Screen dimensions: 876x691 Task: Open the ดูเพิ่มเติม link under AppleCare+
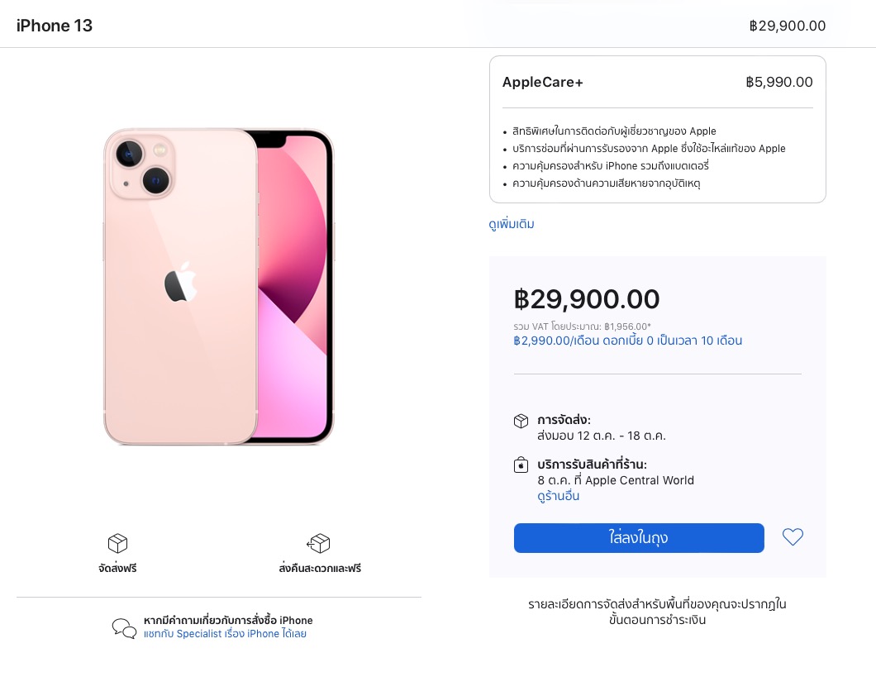tap(512, 224)
